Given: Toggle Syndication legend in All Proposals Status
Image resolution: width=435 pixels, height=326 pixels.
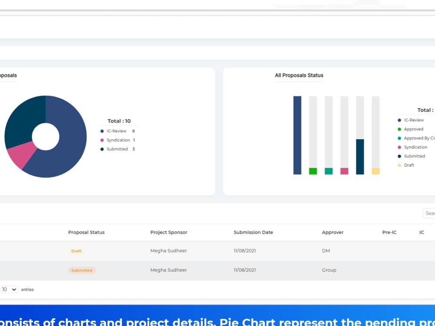Looking at the screenshot, I should (x=412, y=147).
